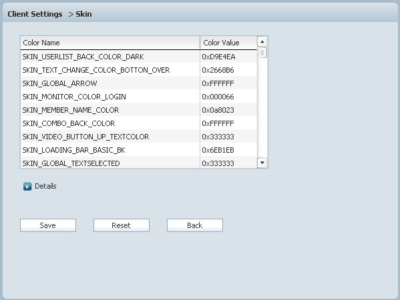Expand the Details disclosure icon
The image size is (400, 300).
(27, 187)
